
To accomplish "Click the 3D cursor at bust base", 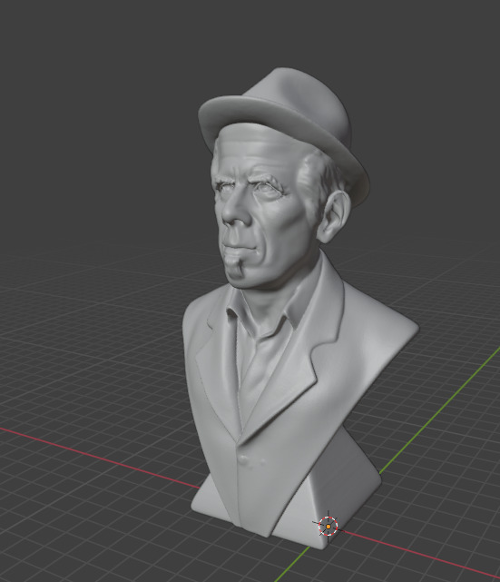I will tap(328, 527).
